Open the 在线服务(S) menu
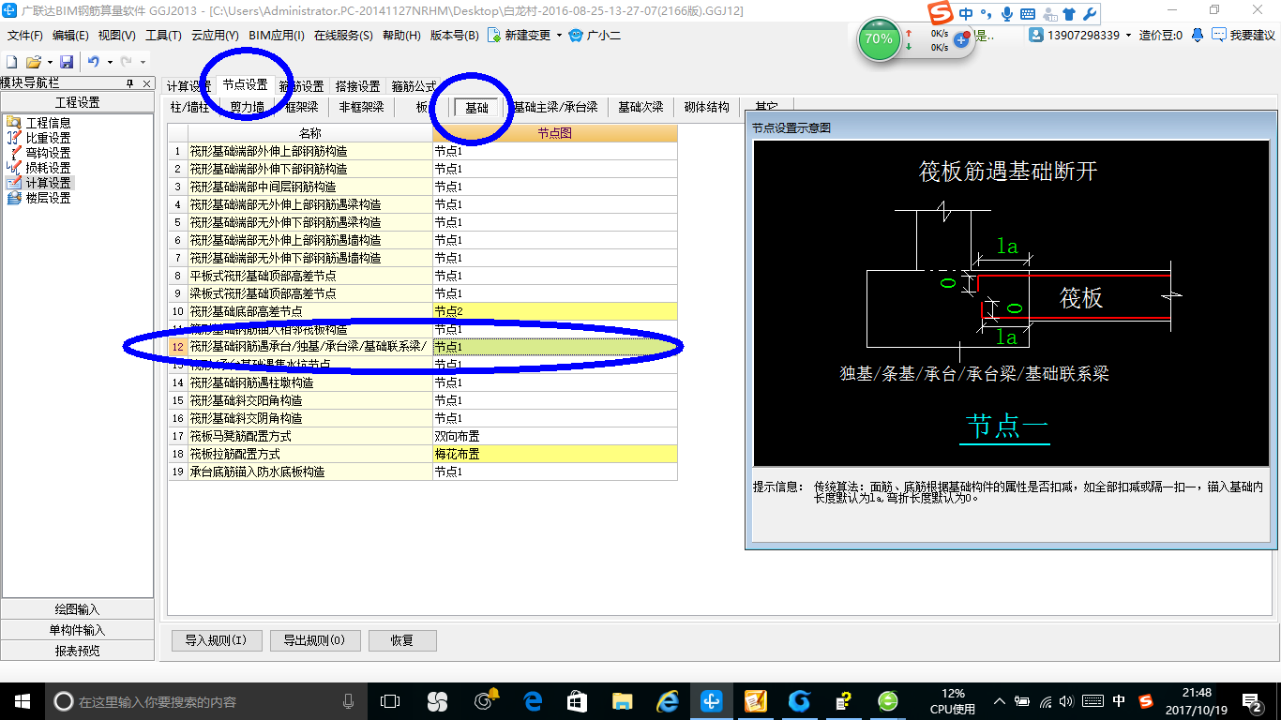This screenshot has height=720, width=1281. pyautogui.click(x=343, y=36)
